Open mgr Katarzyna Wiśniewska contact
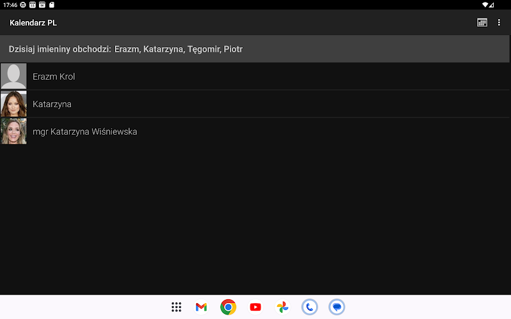Screen dimensions: 511x319 pyautogui.click(x=255, y=131)
